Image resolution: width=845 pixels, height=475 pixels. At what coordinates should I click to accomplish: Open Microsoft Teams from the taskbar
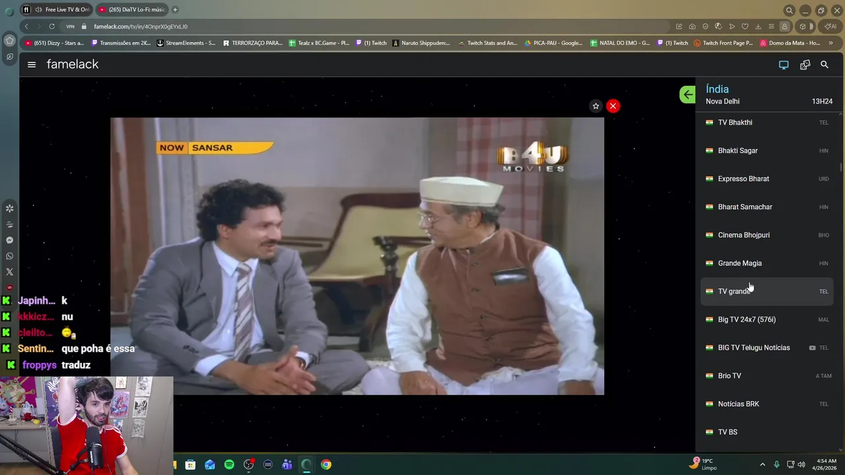tap(287, 464)
